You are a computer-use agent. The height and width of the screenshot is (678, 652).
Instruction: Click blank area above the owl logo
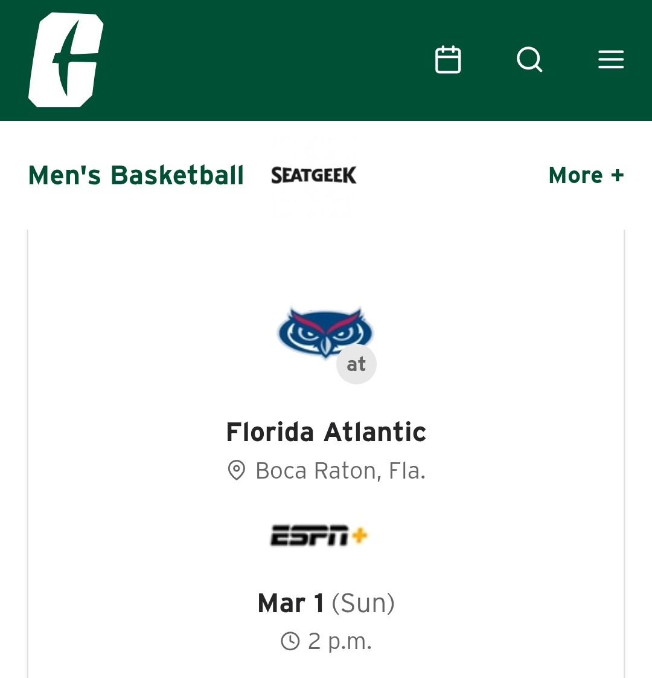pos(326,266)
